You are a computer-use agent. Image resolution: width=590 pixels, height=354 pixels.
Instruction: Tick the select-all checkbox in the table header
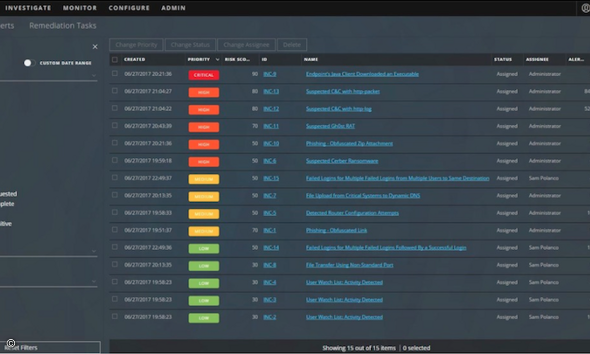point(115,59)
